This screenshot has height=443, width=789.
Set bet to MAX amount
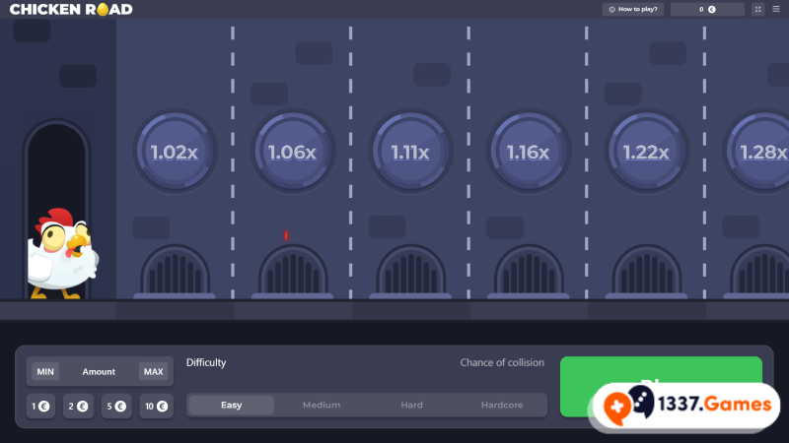153,371
